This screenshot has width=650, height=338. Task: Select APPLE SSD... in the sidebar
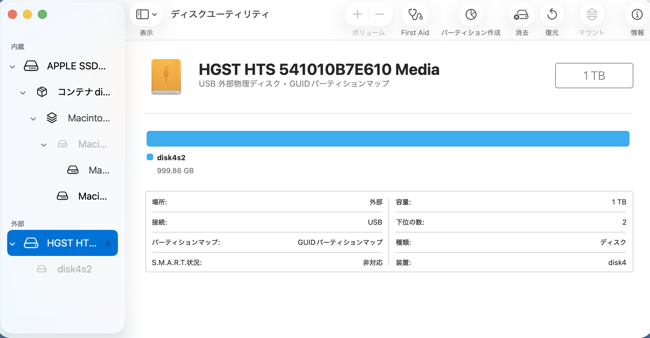(63, 66)
